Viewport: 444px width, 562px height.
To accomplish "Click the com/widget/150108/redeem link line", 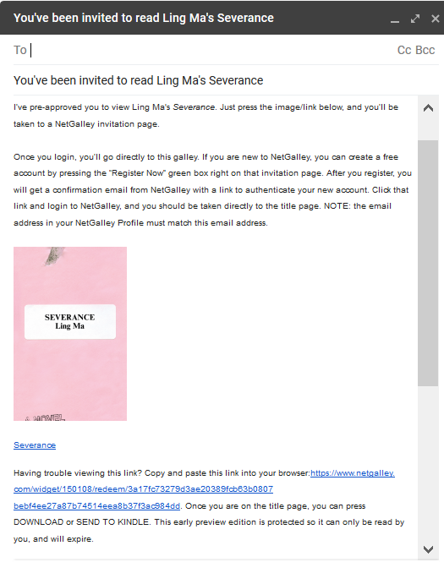I will (x=144, y=489).
